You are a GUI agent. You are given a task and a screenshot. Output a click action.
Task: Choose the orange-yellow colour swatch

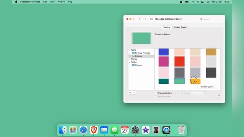click(195, 81)
